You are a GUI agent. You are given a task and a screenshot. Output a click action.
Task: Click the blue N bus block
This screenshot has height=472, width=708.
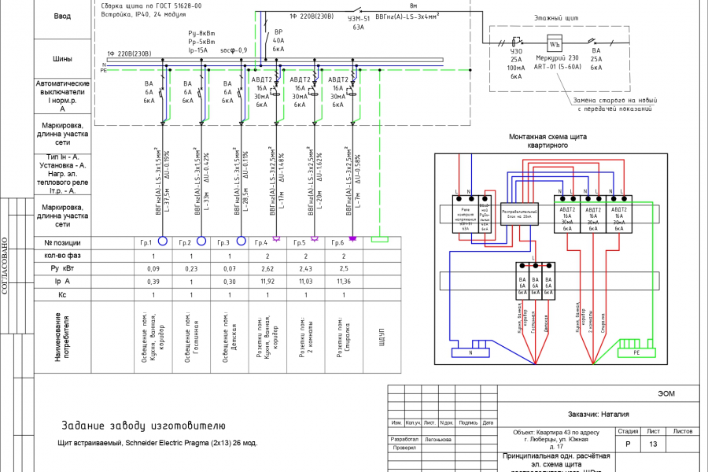(470, 352)
